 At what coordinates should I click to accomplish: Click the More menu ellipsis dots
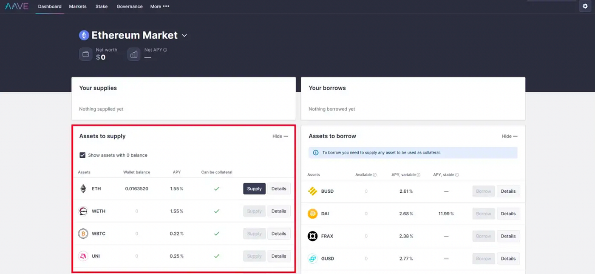coord(166,6)
